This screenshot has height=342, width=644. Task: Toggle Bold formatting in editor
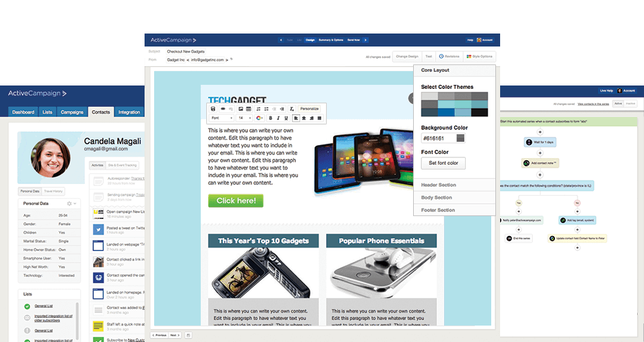(271, 118)
